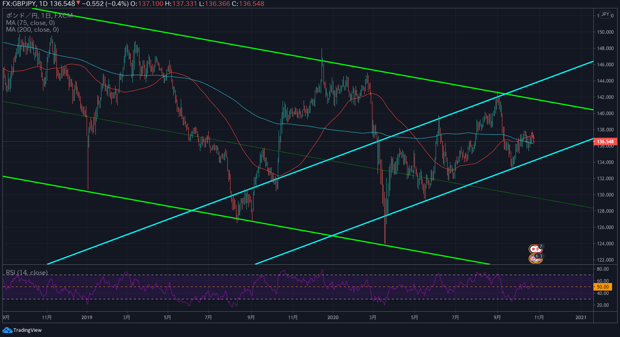
Task: Click the 2020 label on time axis
Action: tap(333, 317)
